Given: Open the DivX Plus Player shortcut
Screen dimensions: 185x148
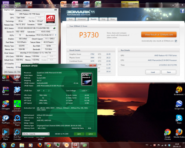Looking at the screenshot, I should click(6, 134).
